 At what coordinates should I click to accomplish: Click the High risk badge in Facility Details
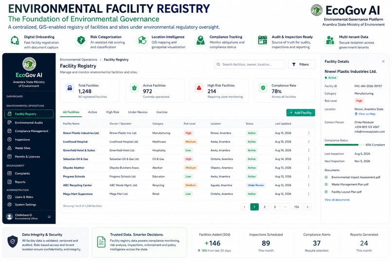tap(359, 101)
